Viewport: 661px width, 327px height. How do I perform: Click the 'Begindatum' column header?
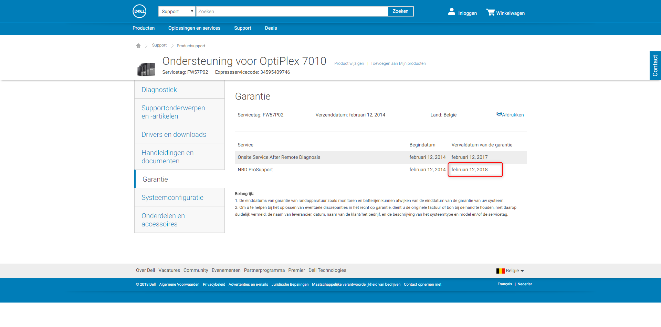(422, 145)
